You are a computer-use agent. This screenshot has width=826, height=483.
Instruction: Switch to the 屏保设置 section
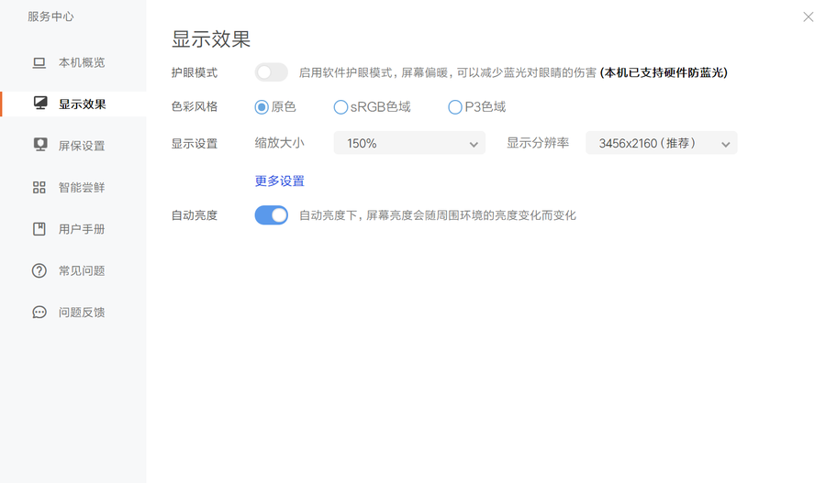point(82,146)
